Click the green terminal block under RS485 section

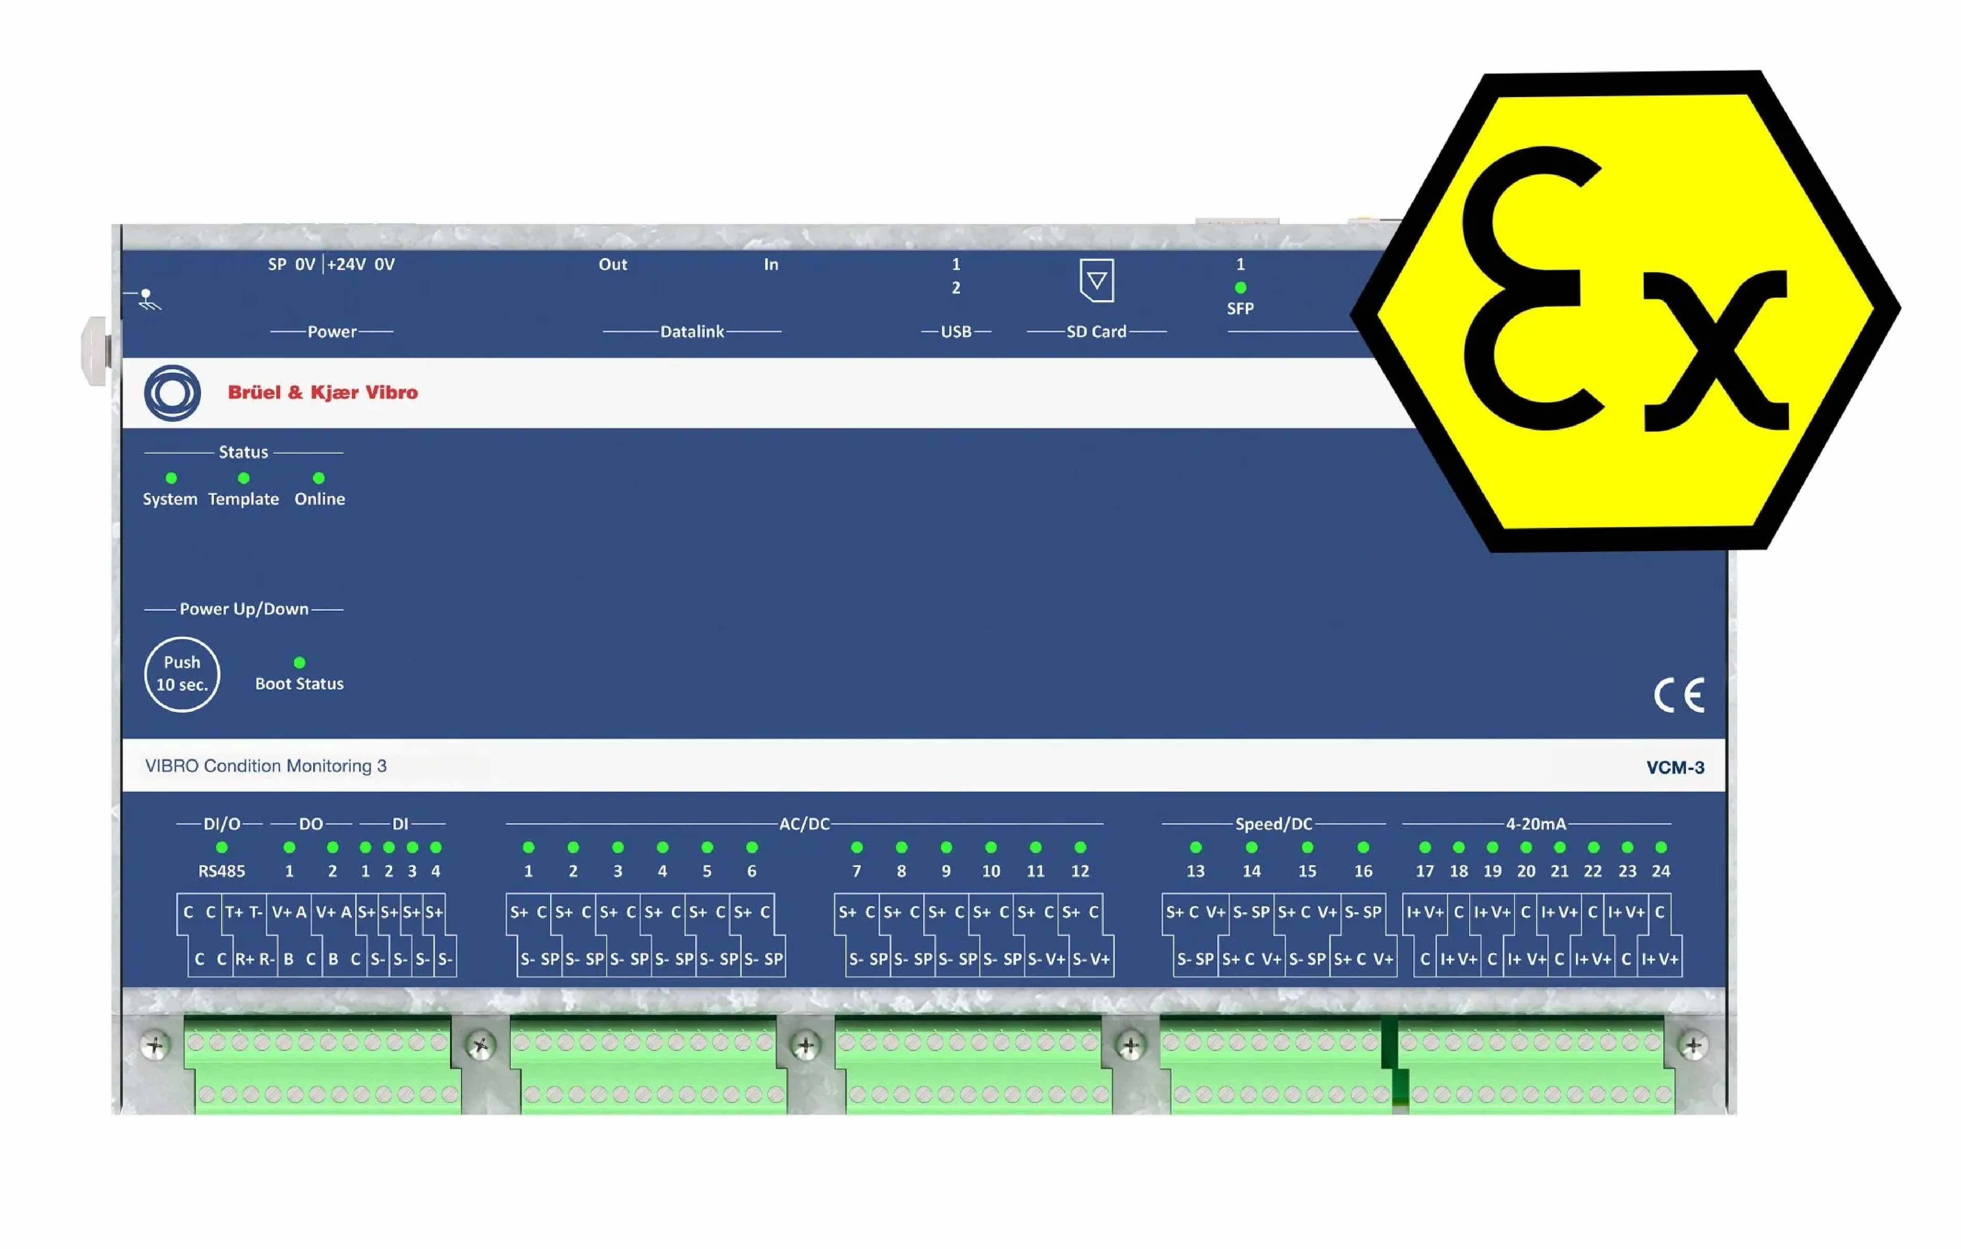(x=323, y=1065)
